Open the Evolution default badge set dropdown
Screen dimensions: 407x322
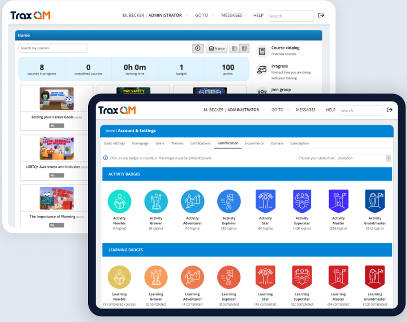363,157
